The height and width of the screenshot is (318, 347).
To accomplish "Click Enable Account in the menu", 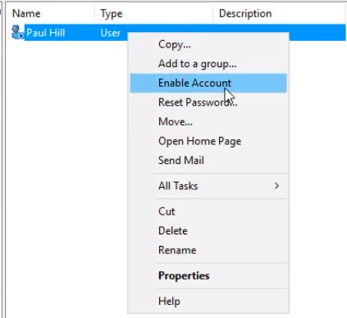I will point(208,83).
